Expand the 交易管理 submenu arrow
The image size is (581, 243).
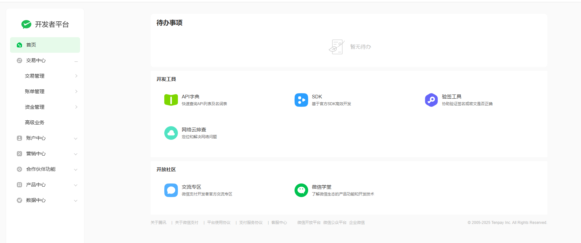(x=76, y=76)
